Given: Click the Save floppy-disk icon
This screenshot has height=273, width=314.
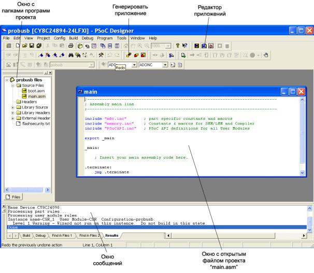Looking at the screenshot, I should [x=32, y=46].
